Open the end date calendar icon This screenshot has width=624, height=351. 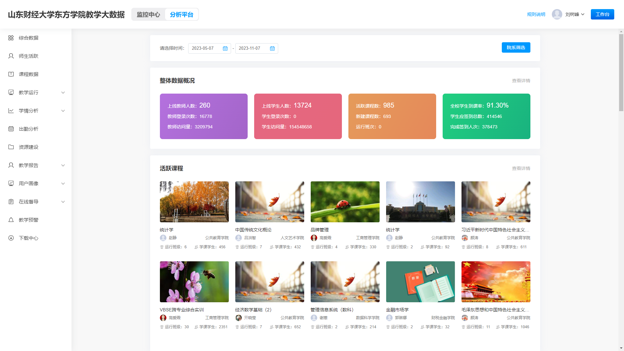coord(272,48)
